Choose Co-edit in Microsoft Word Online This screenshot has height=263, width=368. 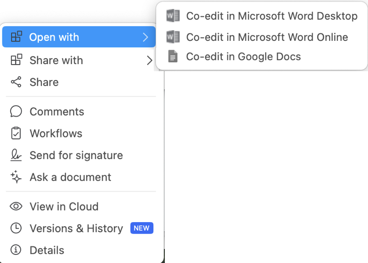(x=262, y=37)
